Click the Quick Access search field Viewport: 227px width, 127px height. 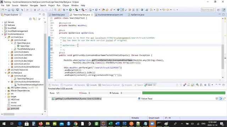point(207,10)
